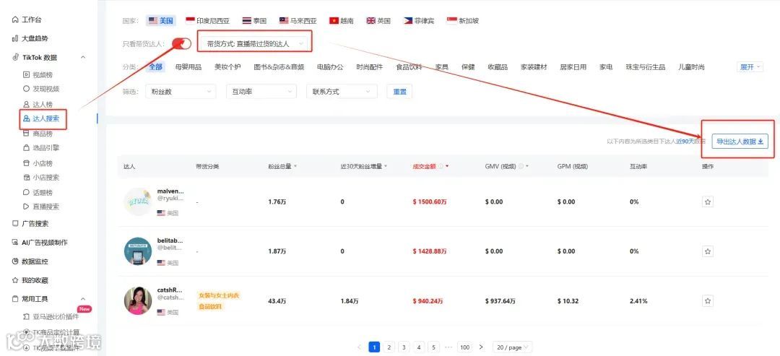The height and width of the screenshot is (356, 780).
Task: Collapse the TikTok 数据 sidebar section
Action: pos(83,57)
